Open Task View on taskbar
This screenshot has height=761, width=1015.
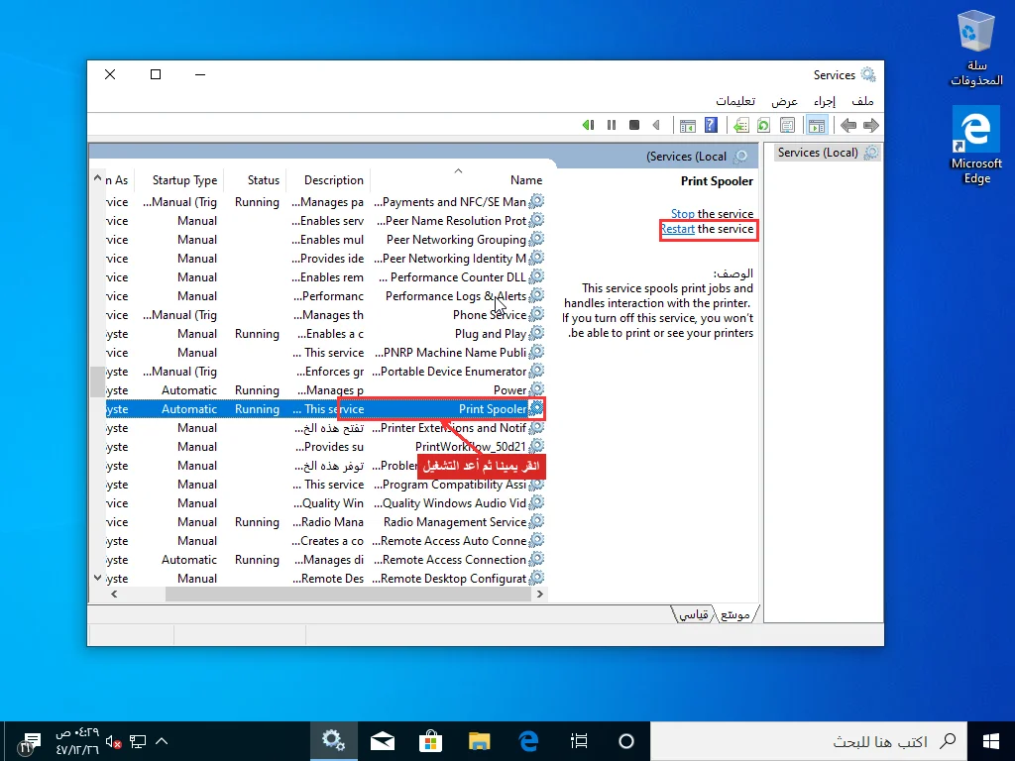(x=579, y=741)
